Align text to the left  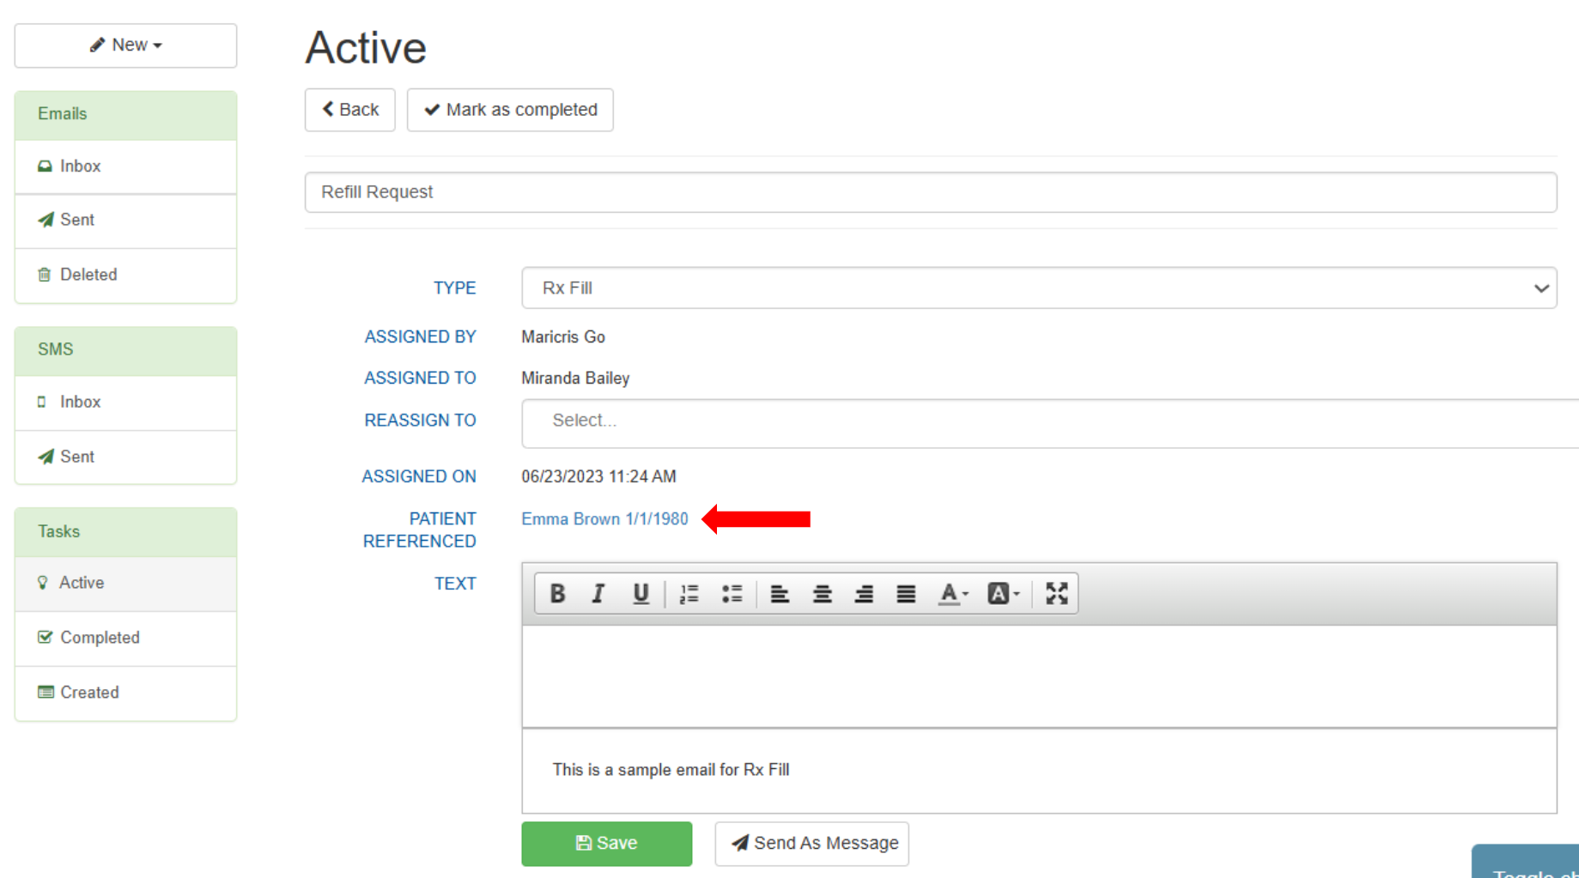(x=780, y=593)
